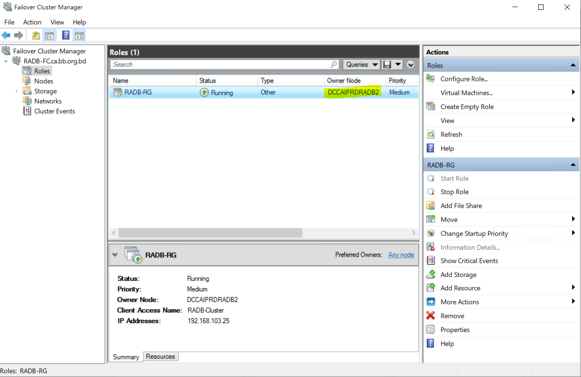
Task: Expand the Storage tree node
Action: click(17, 91)
